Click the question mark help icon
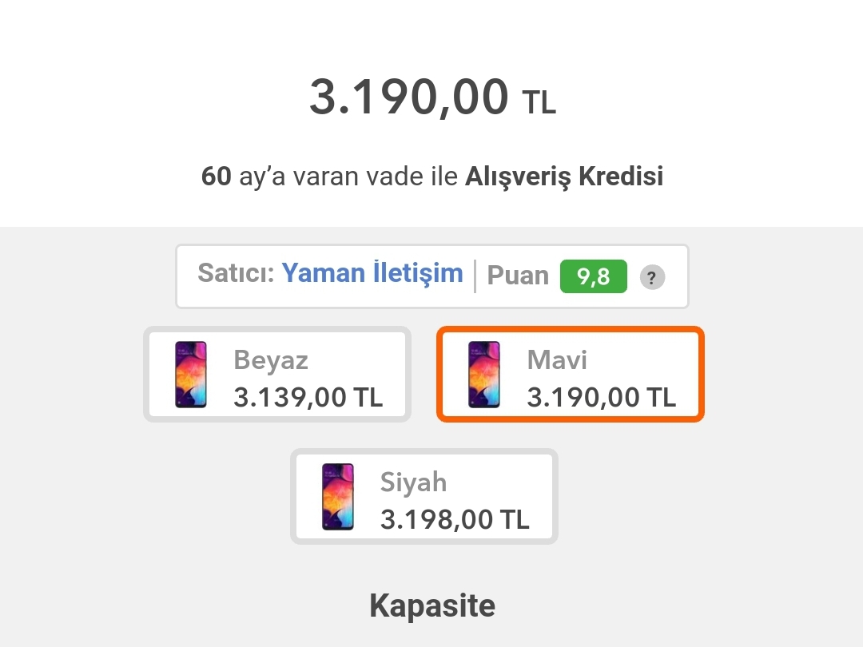The width and height of the screenshot is (863, 647). click(x=652, y=276)
